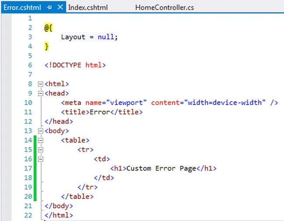Click the 'Layout = null;' code line
The height and width of the screenshot is (221, 284).
click(x=90, y=37)
